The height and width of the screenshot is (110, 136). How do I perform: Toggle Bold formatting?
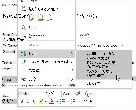(x=22, y=102)
